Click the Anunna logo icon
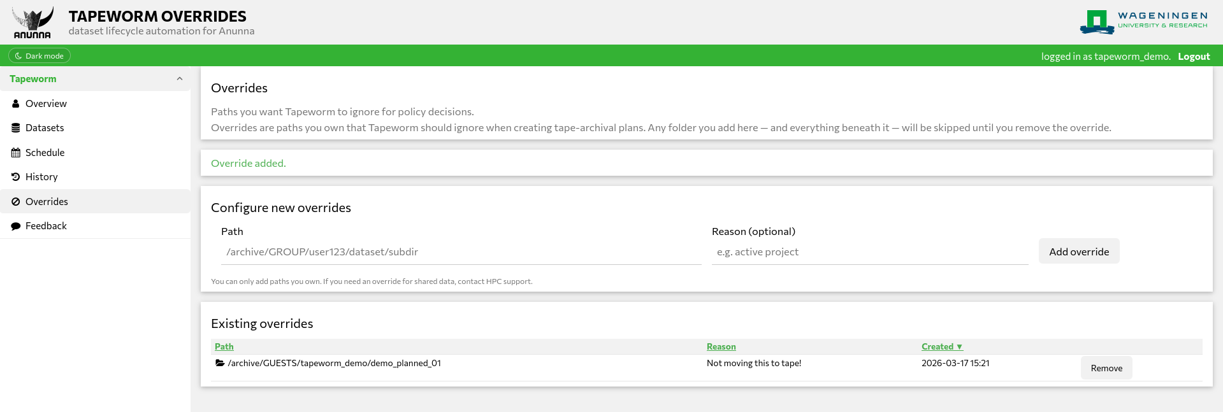Viewport: 1223px width, 412px height. point(33,23)
